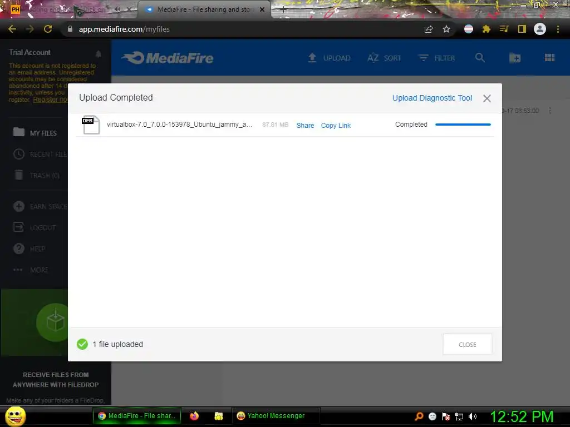Click the CLOSE button in dialog
This screenshot has height=427, width=570.
click(467, 344)
